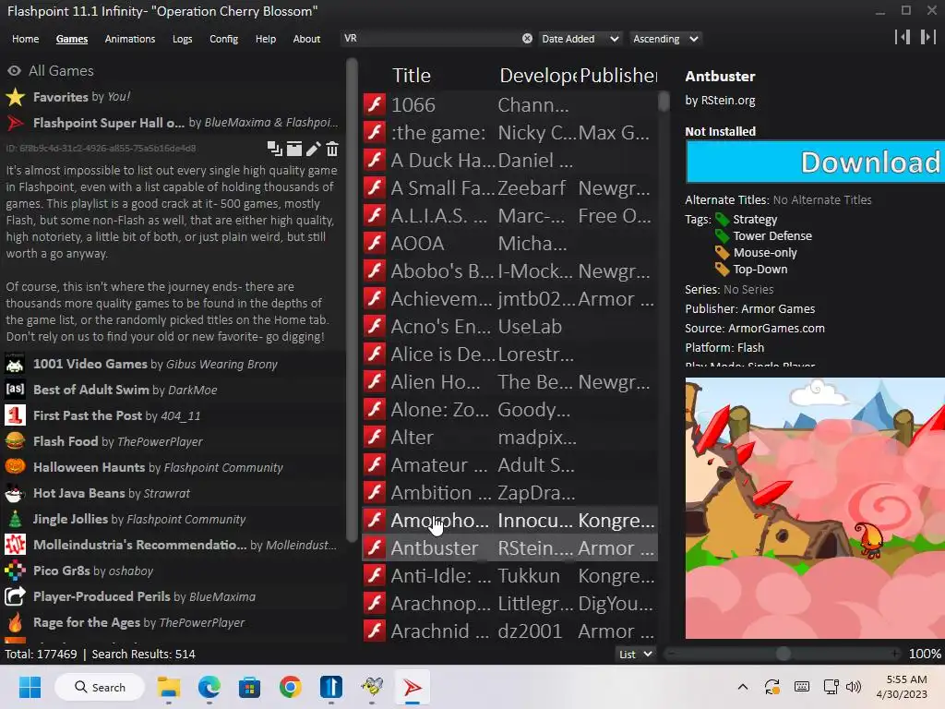This screenshot has height=709, width=945.
Task: Open the About tab
Action: (306, 39)
